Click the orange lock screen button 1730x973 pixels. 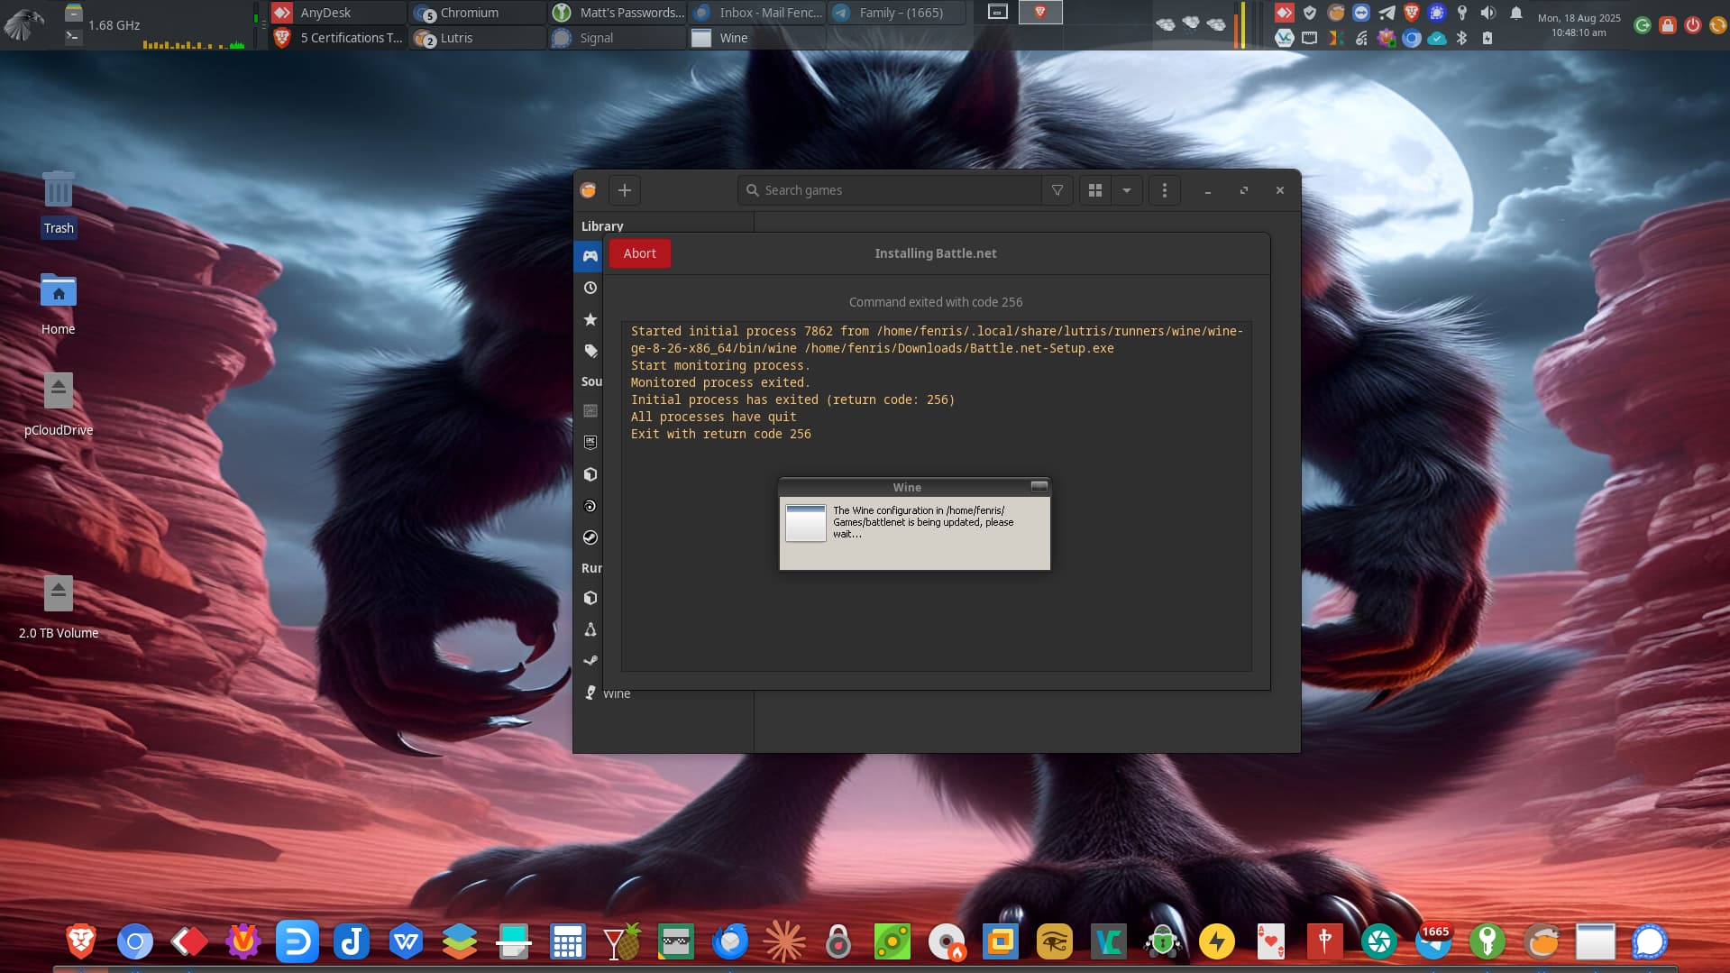point(1668,25)
